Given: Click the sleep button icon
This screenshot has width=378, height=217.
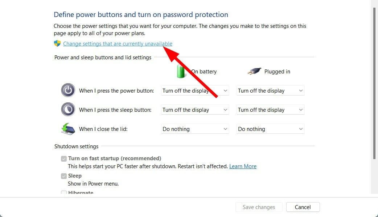Looking at the screenshot, I should [x=68, y=110].
